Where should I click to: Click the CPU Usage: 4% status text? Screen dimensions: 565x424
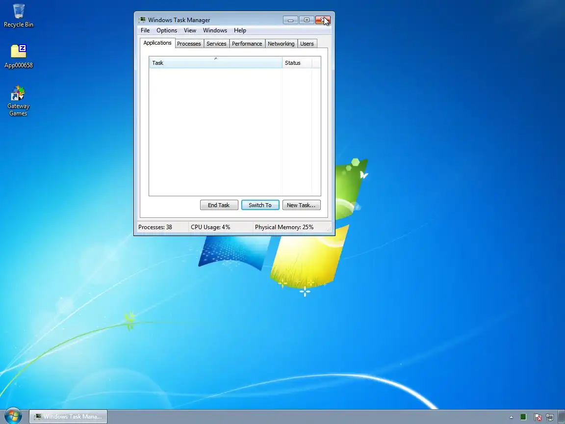(210, 227)
